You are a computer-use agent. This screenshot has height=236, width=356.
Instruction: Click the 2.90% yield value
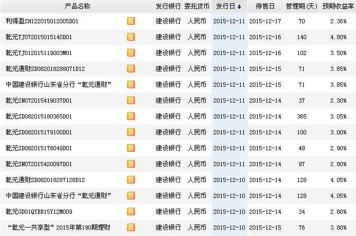[x=339, y=148]
